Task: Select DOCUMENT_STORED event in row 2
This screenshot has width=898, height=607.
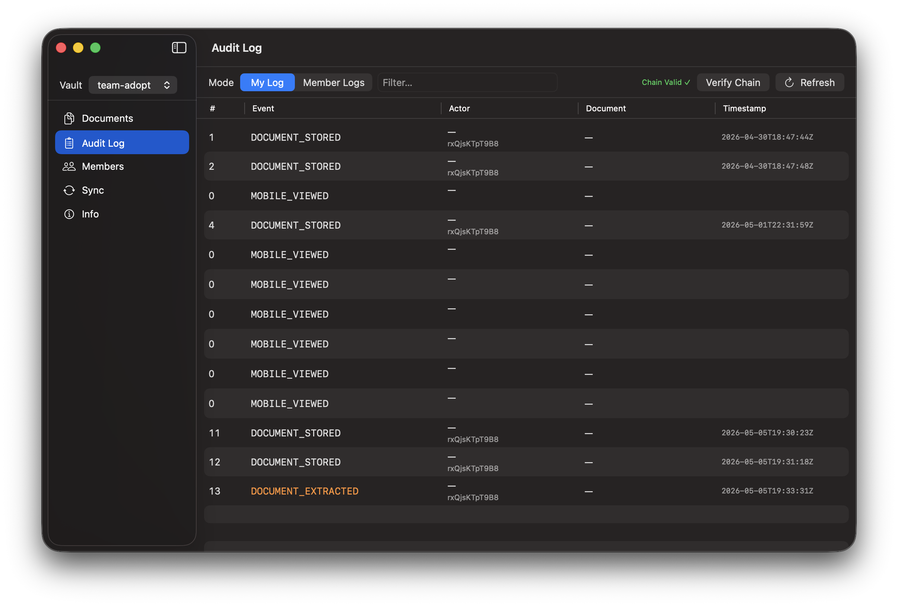Action: [x=296, y=166]
